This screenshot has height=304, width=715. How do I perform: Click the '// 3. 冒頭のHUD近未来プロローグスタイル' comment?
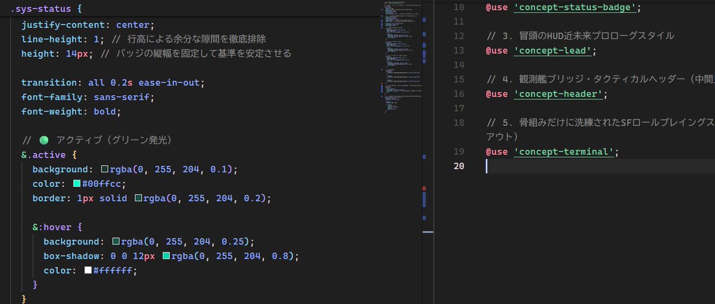pos(580,36)
